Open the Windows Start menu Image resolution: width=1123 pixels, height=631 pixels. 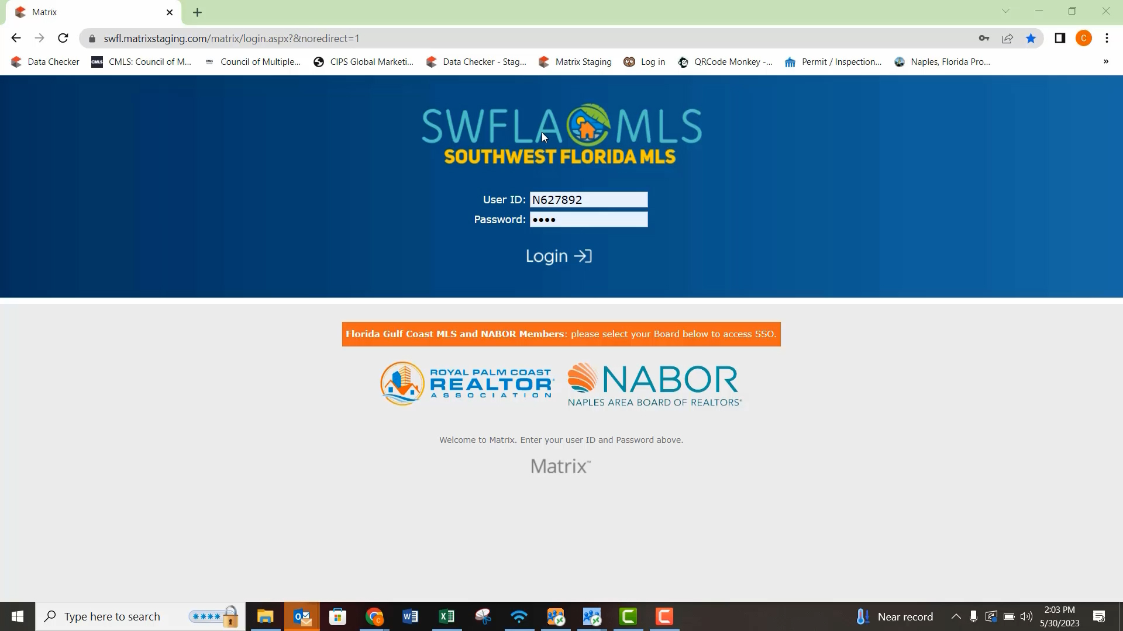(18, 616)
